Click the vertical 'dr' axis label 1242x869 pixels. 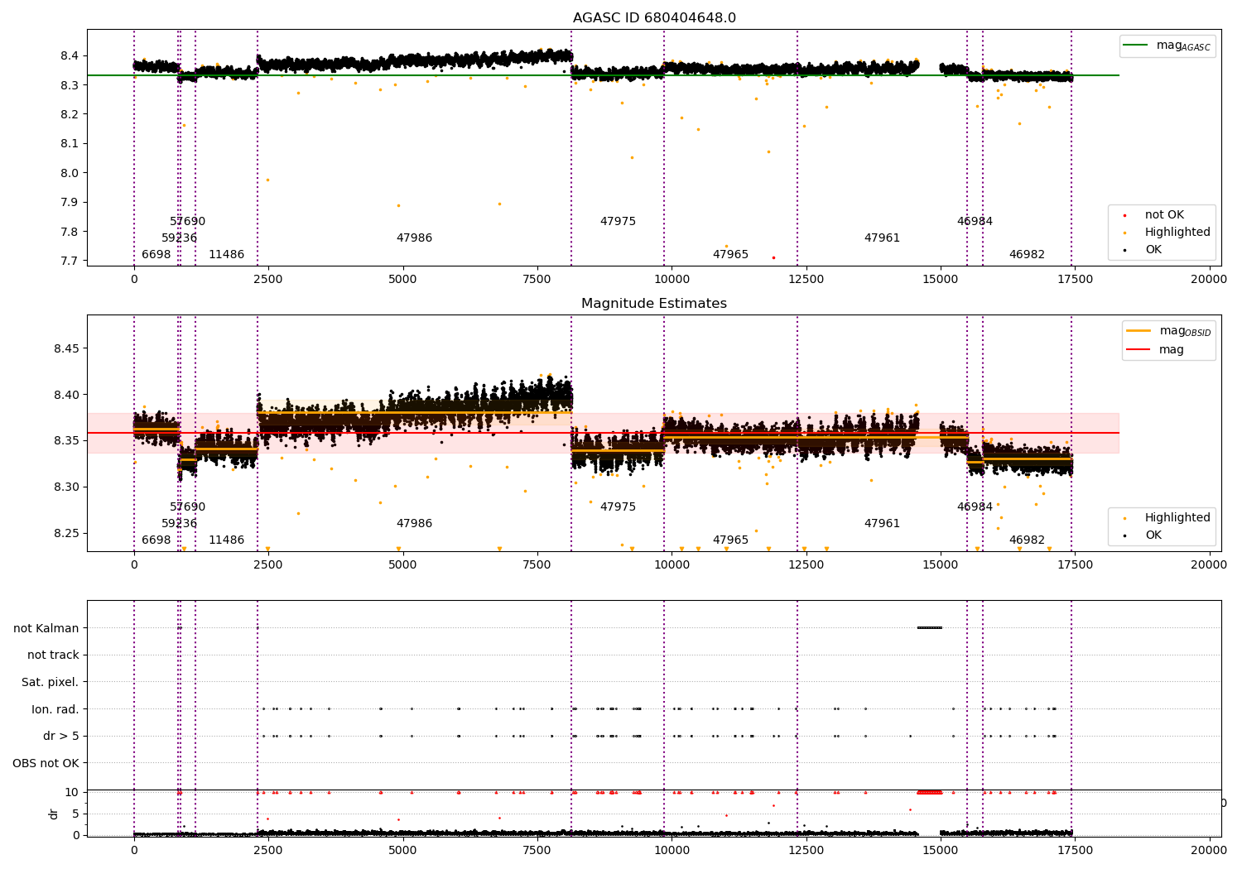click(54, 814)
